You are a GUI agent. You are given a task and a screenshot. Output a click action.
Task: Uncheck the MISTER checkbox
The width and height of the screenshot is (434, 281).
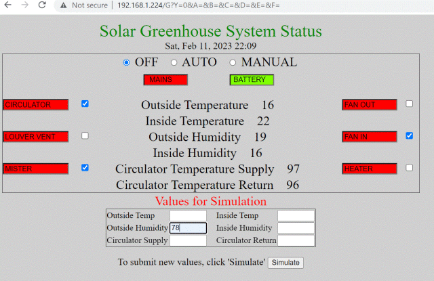coord(85,167)
